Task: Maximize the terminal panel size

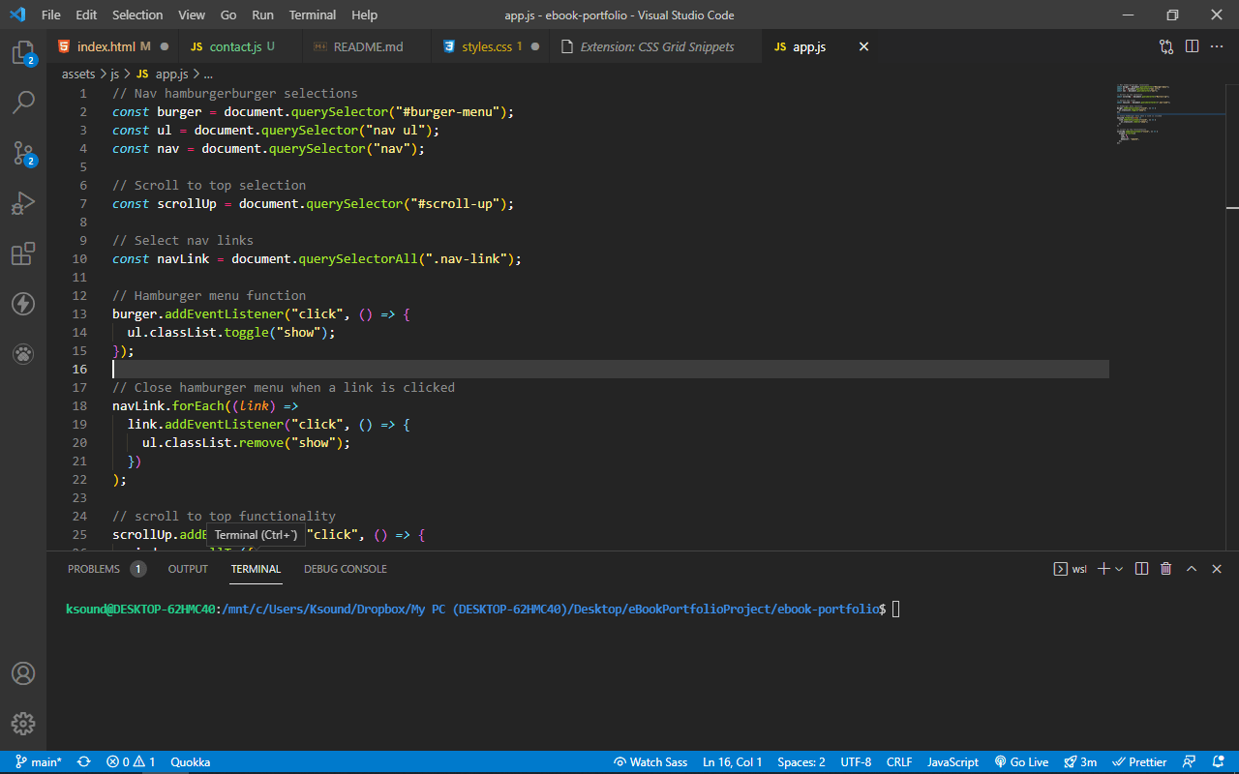Action: [1192, 569]
